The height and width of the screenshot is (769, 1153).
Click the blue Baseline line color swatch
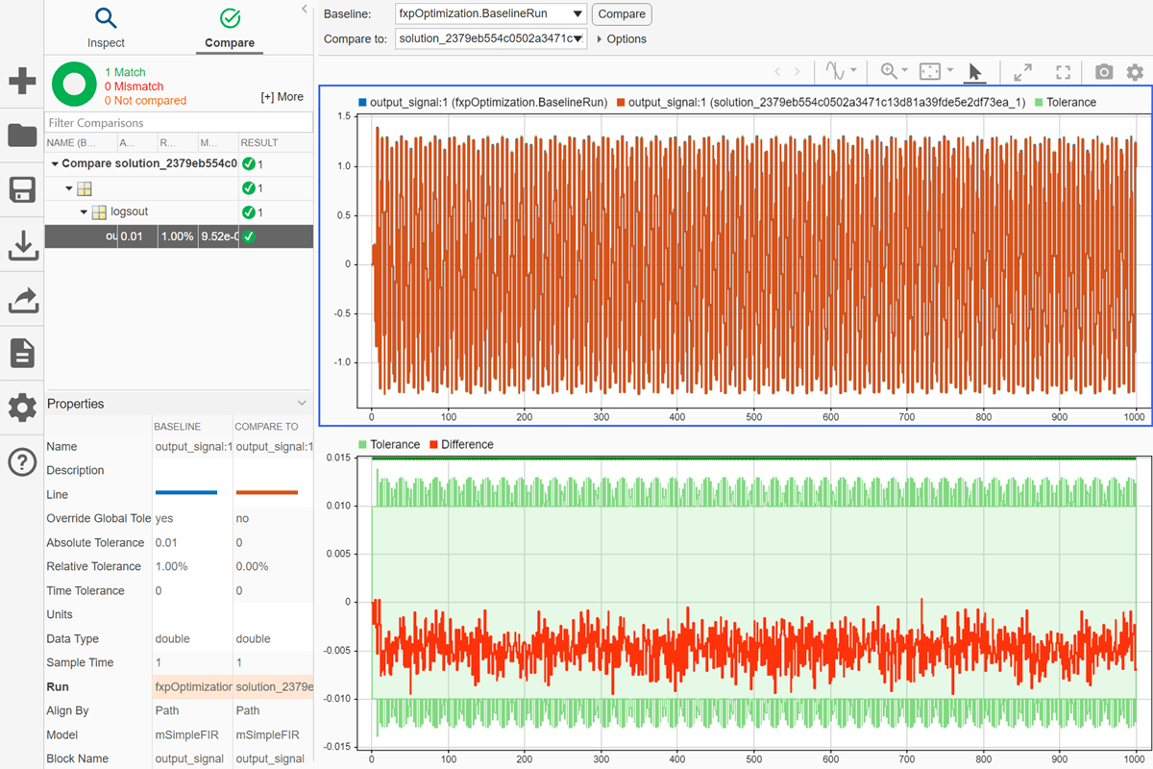(186, 494)
